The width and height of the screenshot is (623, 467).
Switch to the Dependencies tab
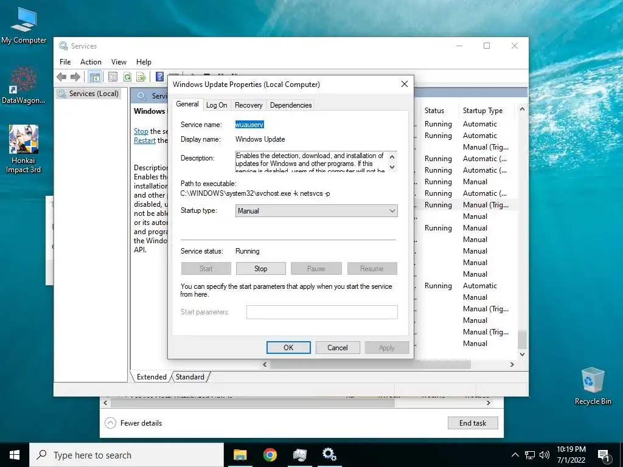click(291, 105)
